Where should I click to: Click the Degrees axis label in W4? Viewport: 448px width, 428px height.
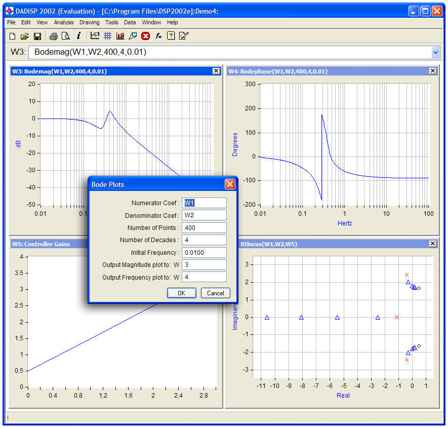(x=234, y=144)
